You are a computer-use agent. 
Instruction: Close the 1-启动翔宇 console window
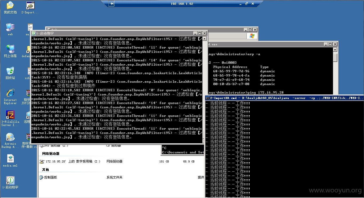click(x=204, y=33)
